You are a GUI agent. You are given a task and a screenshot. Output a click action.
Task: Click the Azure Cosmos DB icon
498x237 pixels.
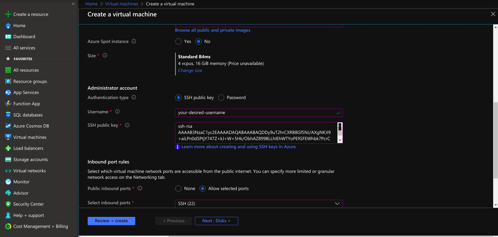tap(8, 126)
